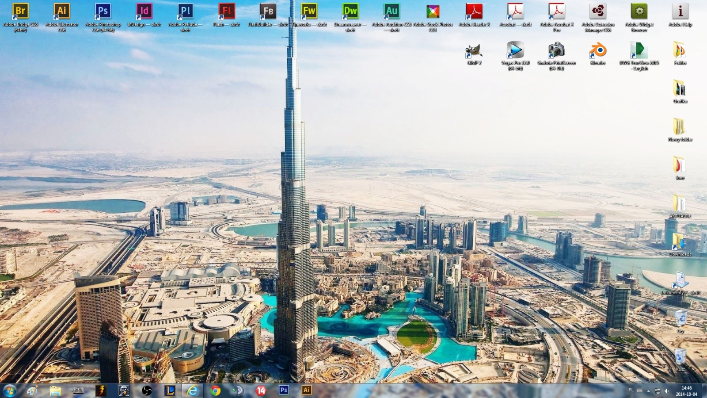The width and height of the screenshot is (707, 398).
Task: Select the Flash shortcut icon on desktop
Action: pyautogui.click(x=227, y=15)
